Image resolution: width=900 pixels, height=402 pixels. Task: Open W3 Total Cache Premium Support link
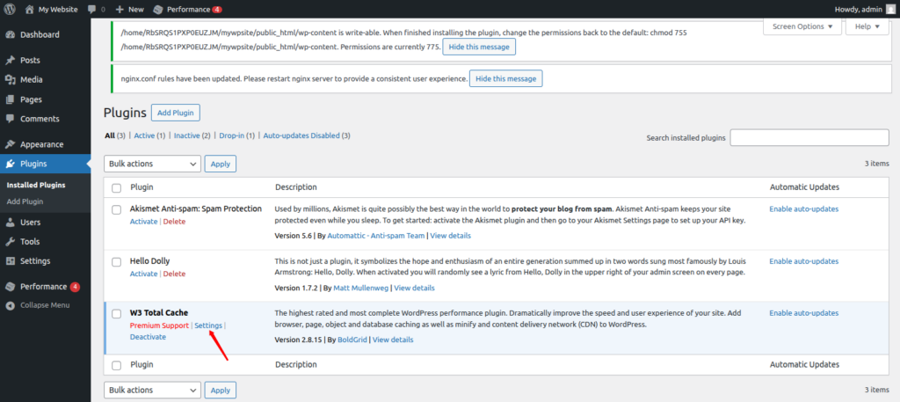(159, 325)
